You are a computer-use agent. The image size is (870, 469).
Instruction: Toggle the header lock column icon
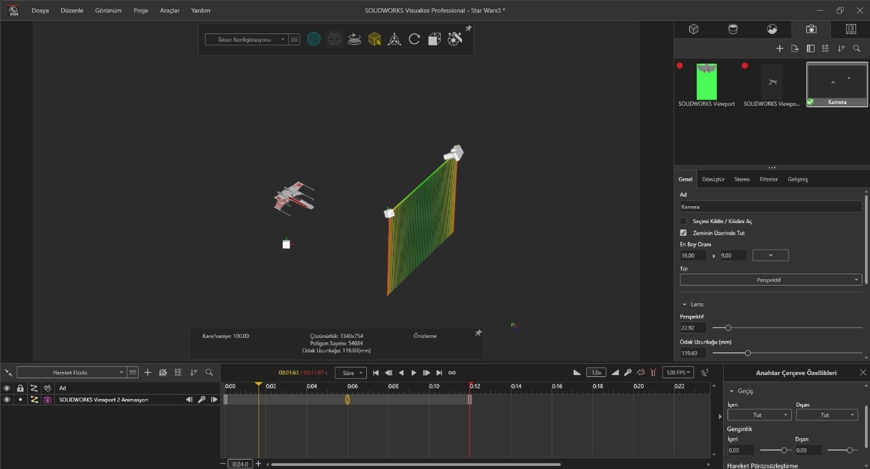tap(20, 388)
